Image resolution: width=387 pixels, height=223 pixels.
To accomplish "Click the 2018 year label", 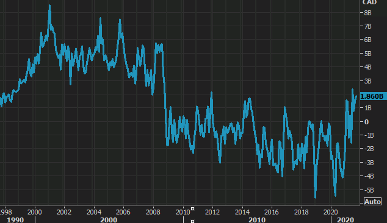I will pyautogui.click(x=301, y=212).
